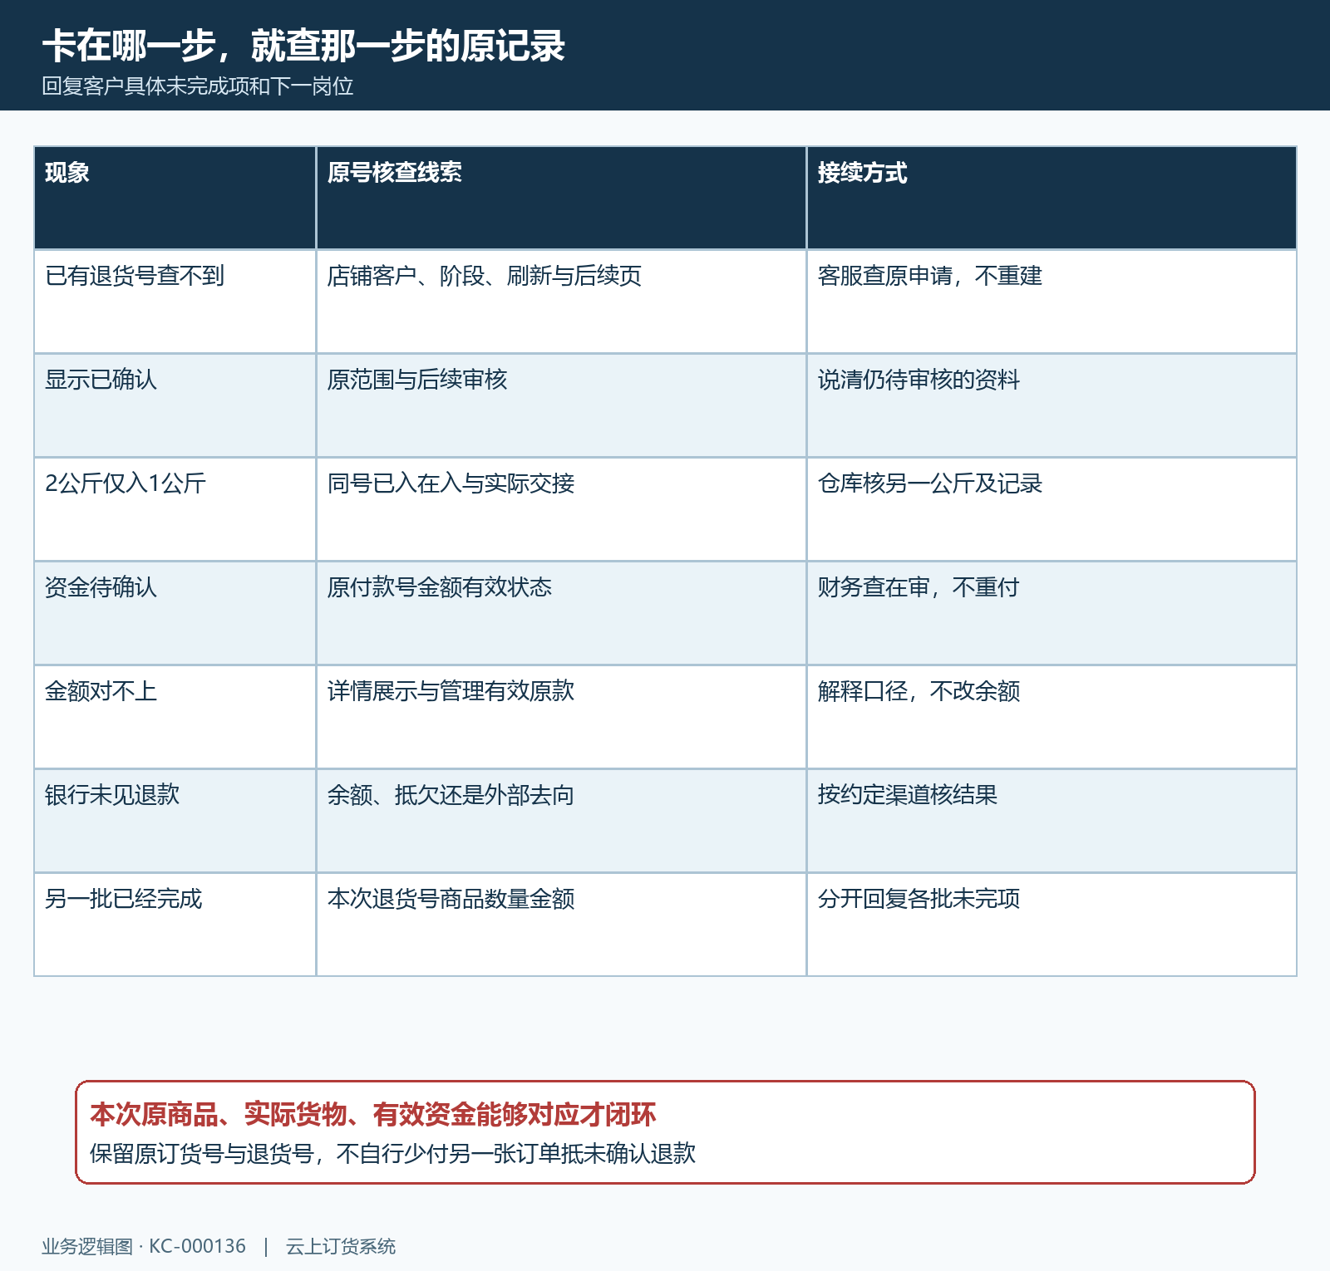Click the cell 已有退货号查不到
Screen dimensions: 1330x1271
click(175, 302)
